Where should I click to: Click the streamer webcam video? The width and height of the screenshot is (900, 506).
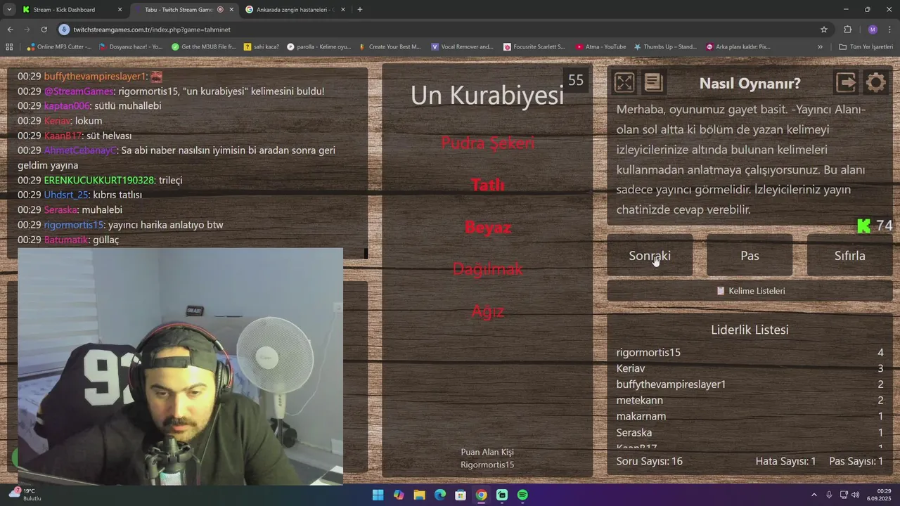[x=180, y=366]
